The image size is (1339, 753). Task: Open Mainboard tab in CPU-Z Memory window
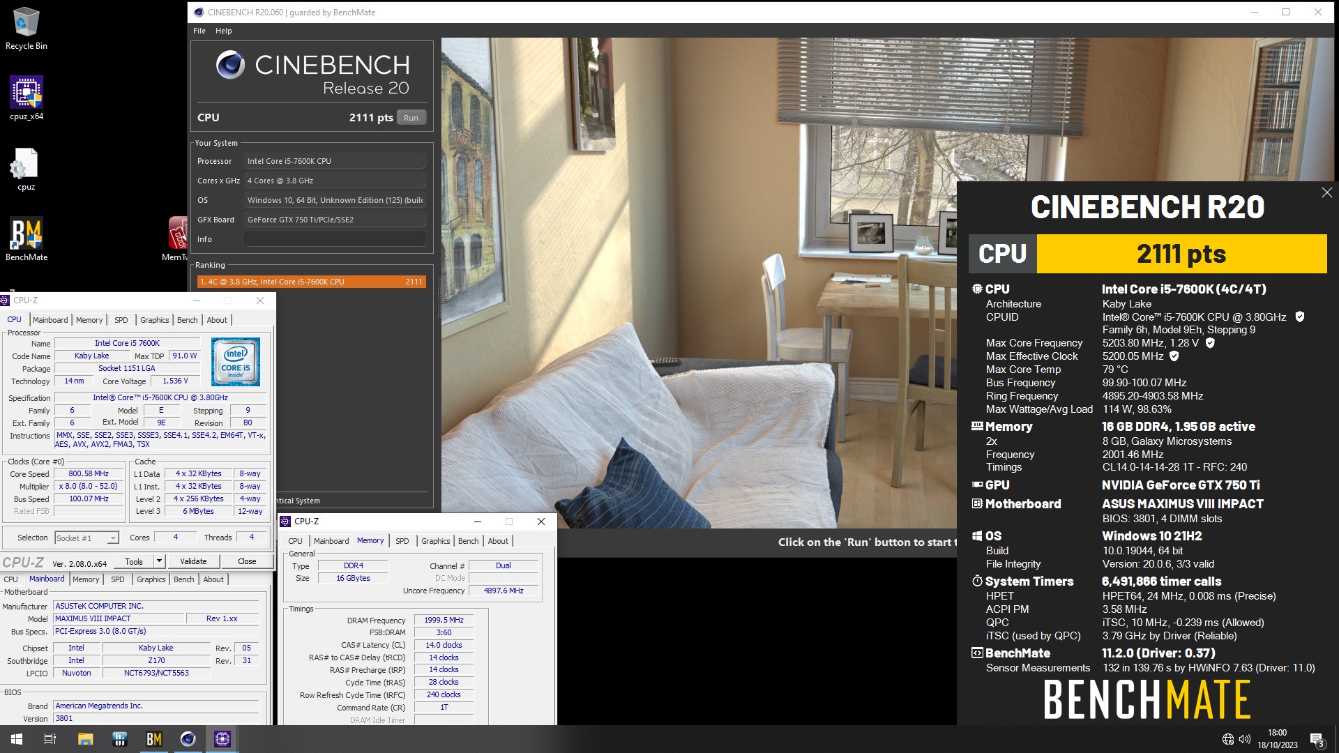(x=331, y=541)
